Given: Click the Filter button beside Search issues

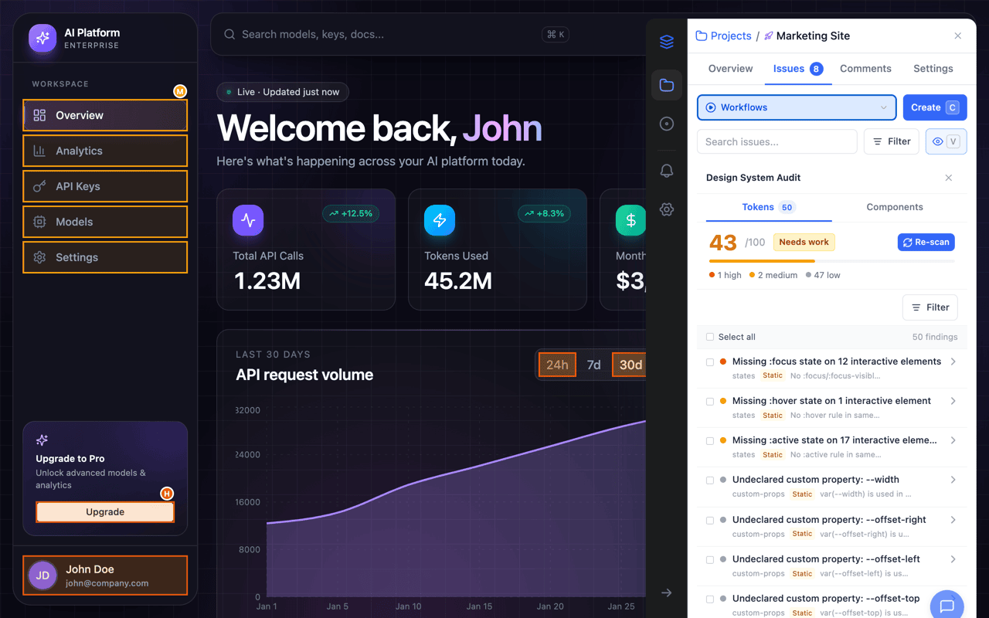Looking at the screenshot, I should coord(892,141).
